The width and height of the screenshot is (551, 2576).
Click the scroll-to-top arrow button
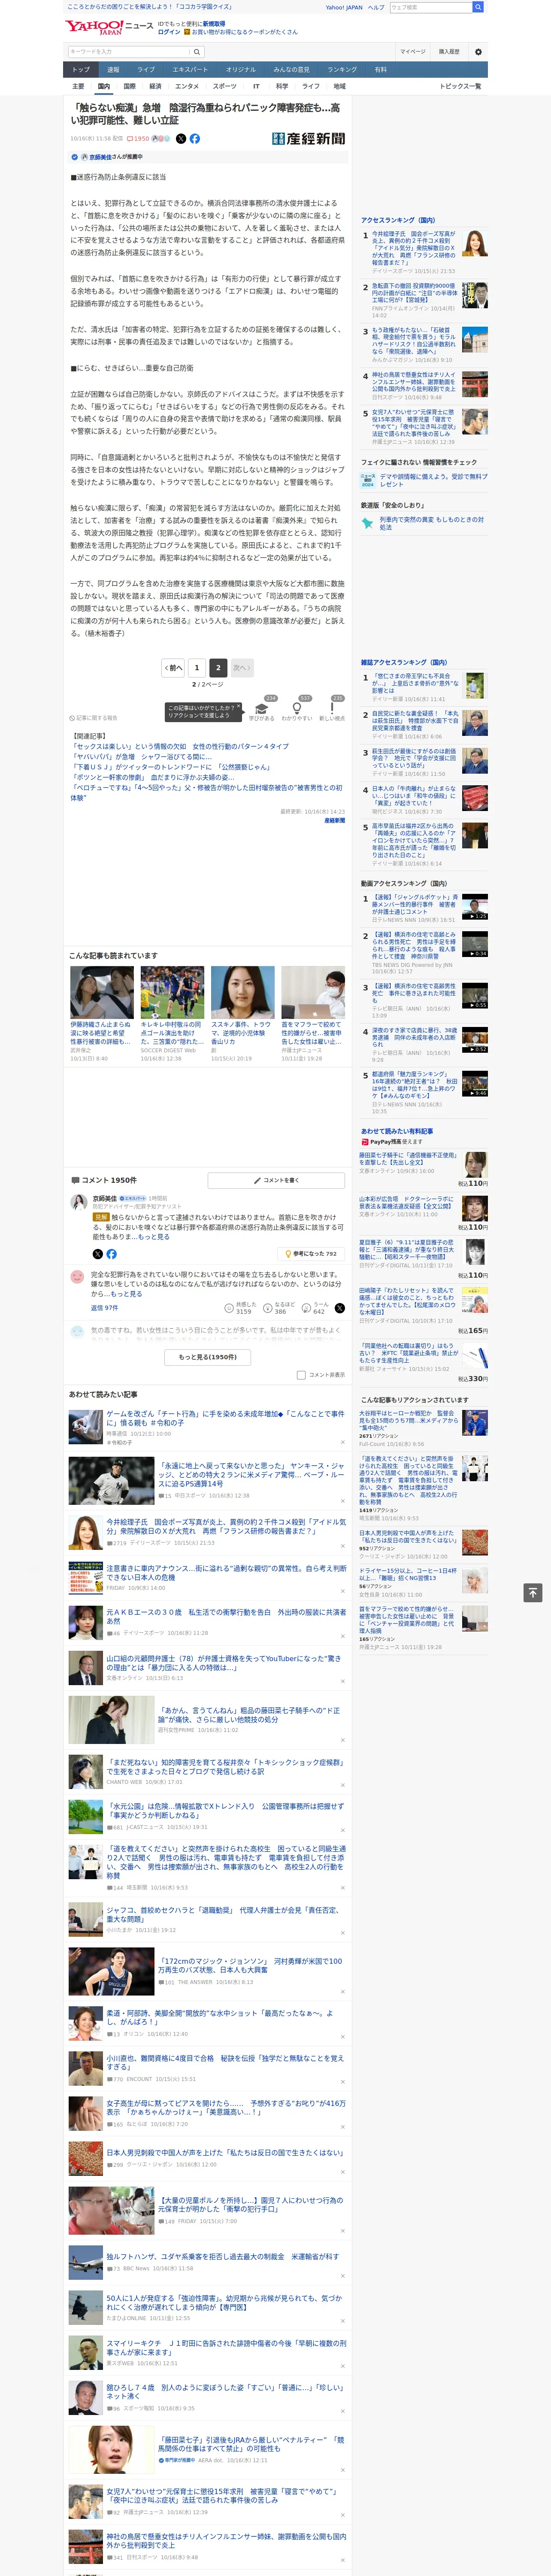pos(533,1592)
